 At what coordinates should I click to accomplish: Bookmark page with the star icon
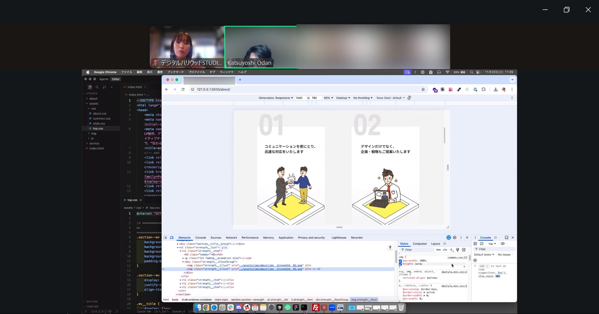coord(423,89)
